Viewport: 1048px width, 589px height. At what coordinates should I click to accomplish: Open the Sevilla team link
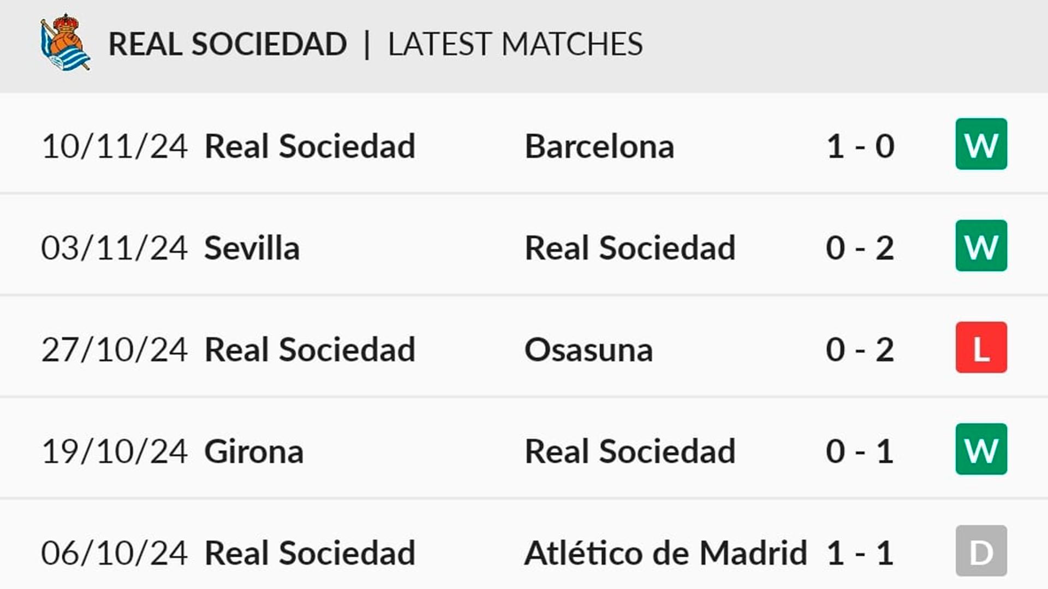(252, 248)
